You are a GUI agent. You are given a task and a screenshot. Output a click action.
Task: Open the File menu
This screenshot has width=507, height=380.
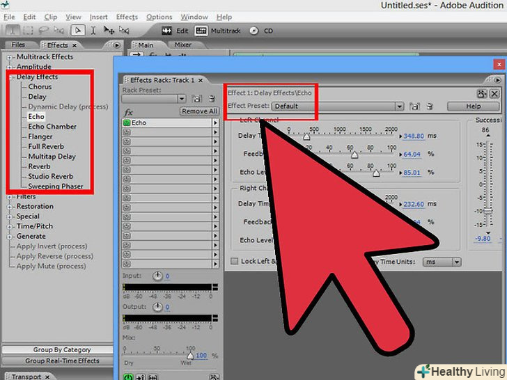pos(9,17)
